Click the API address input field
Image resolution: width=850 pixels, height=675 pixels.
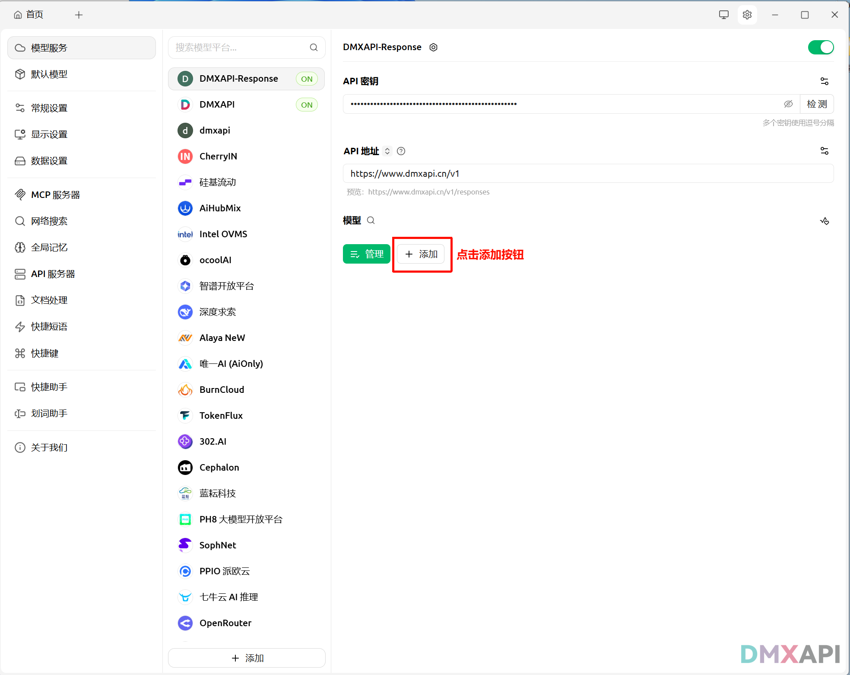[x=587, y=174]
